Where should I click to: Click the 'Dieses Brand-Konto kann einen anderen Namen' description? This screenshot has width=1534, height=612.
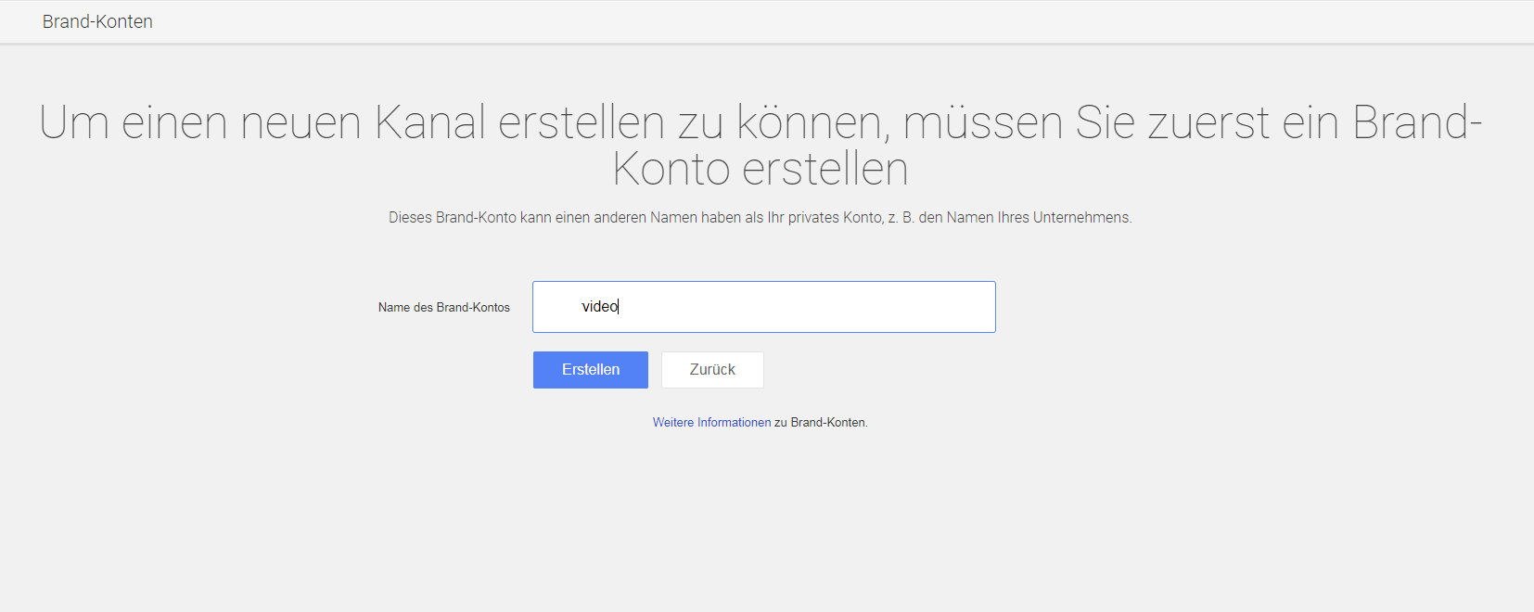coord(761,217)
